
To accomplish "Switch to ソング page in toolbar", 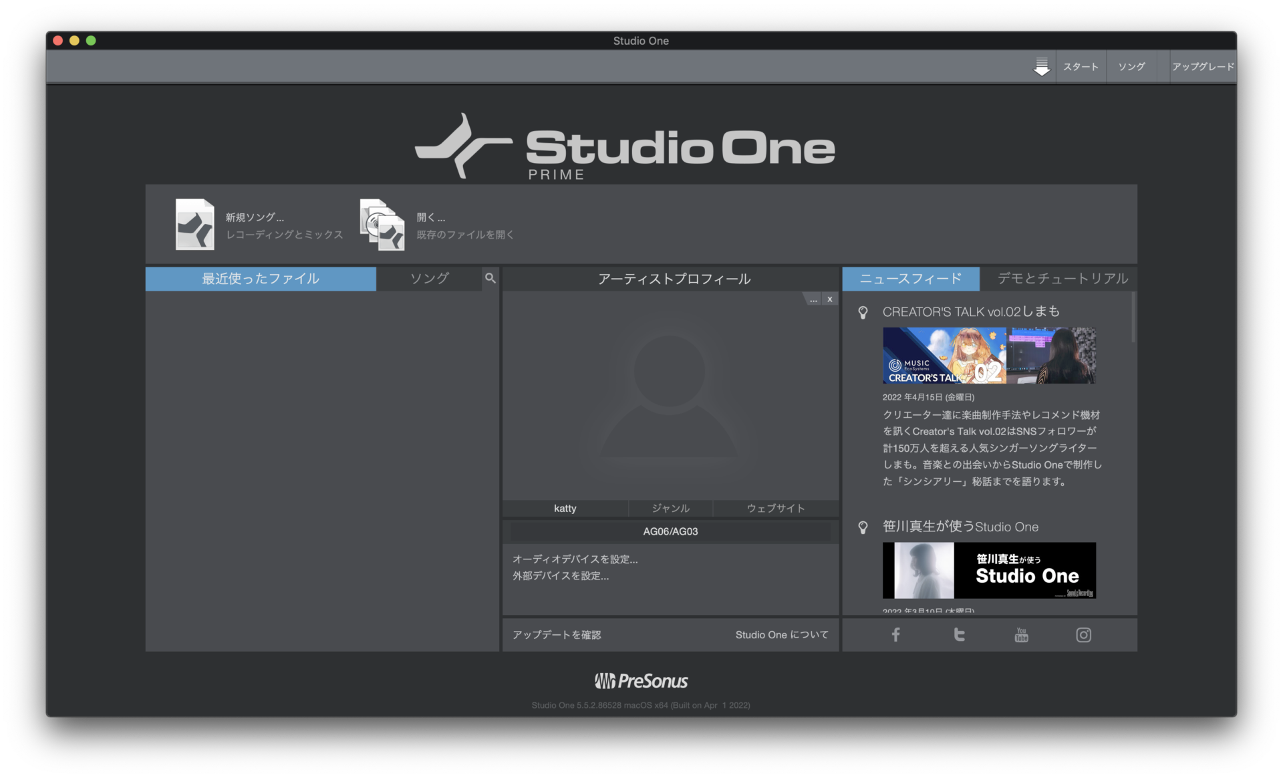I will (1131, 67).
